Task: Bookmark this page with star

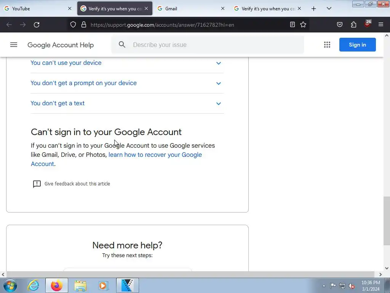Action: coord(303,24)
